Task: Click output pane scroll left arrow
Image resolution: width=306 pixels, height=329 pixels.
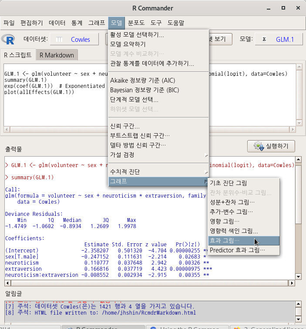Action: 8,283
